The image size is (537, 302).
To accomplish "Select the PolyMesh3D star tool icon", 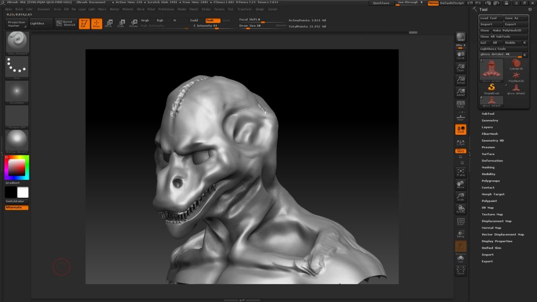I will pos(516,77).
